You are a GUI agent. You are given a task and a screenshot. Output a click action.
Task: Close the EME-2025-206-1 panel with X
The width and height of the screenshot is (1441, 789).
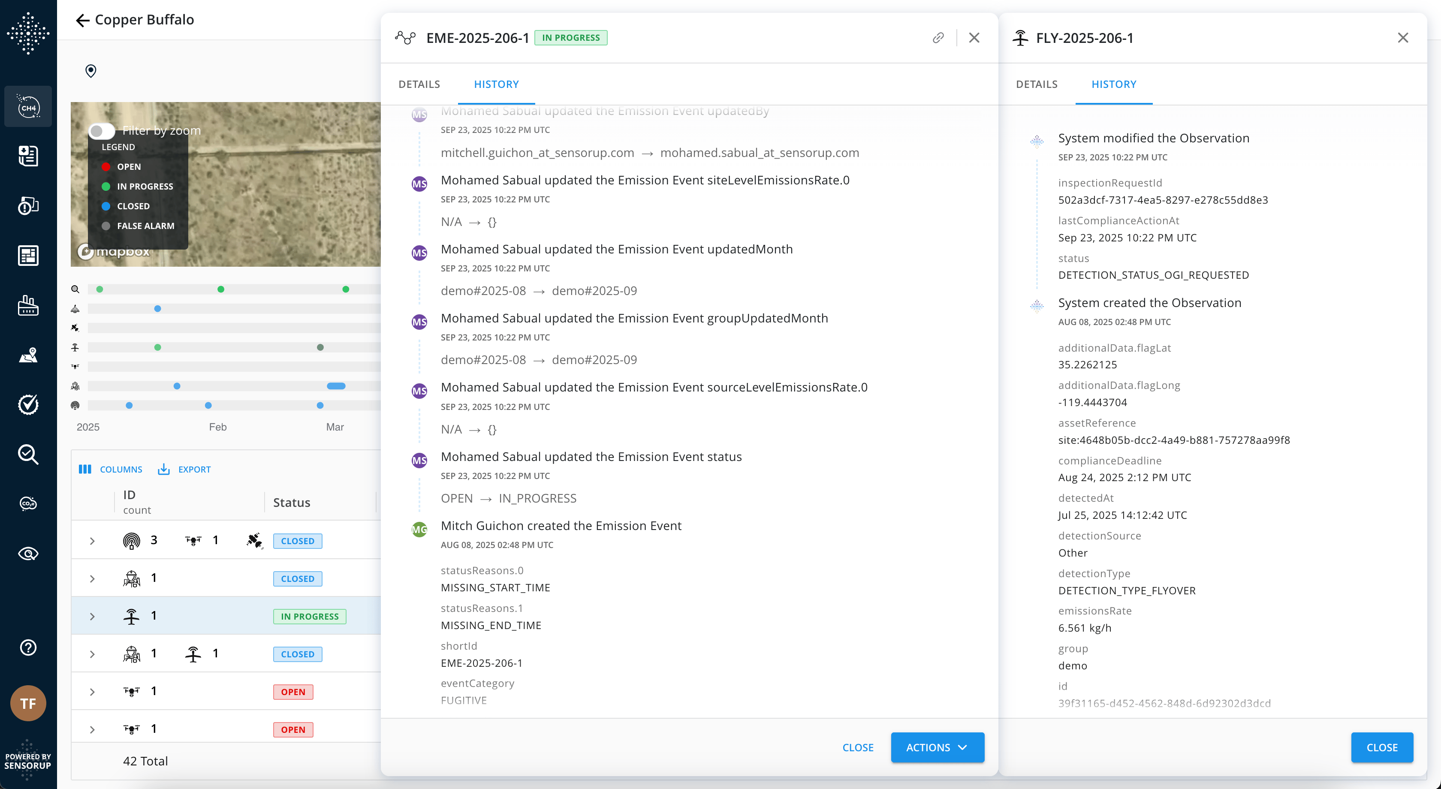(974, 37)
